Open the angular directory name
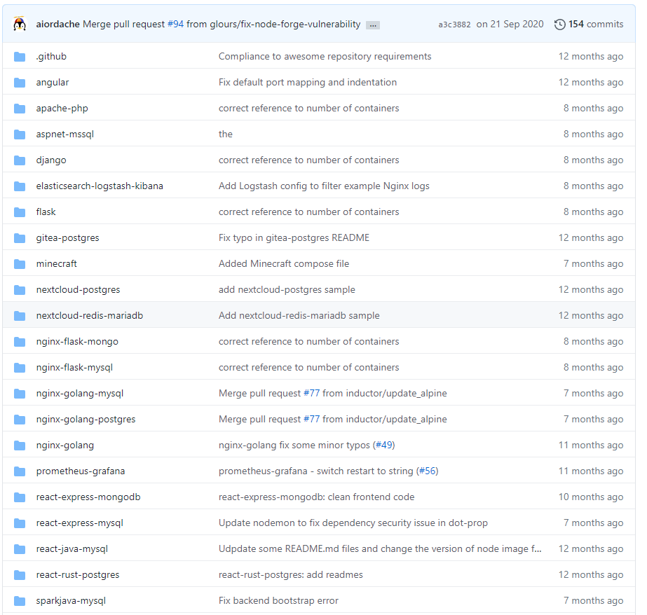Image resolution: width=647 pixels, height=615 pixels. pyautogui.click(x=53, y=83)
